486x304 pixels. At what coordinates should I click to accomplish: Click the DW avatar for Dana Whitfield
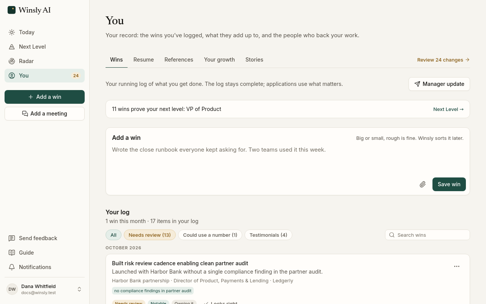(x=12, y=289)
